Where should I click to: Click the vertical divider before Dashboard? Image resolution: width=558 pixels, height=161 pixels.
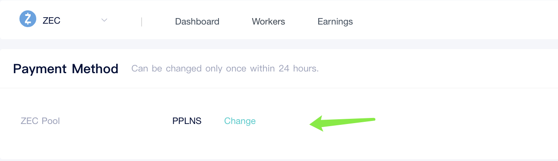(142, 22)
